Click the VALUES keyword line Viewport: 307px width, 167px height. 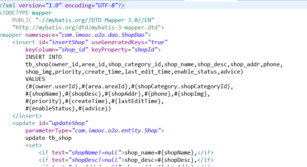pyautogui.click(x=35, y=79)
